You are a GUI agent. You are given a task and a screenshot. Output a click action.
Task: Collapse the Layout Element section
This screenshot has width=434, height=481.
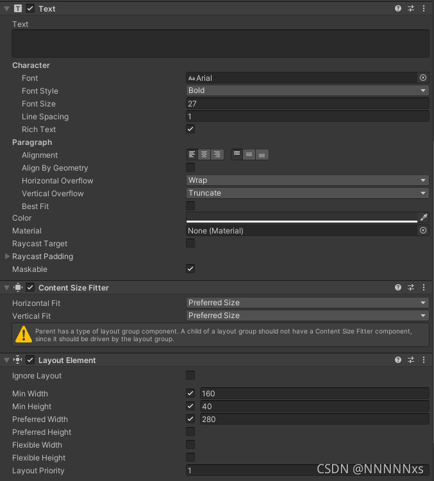(x=7, y=360)
